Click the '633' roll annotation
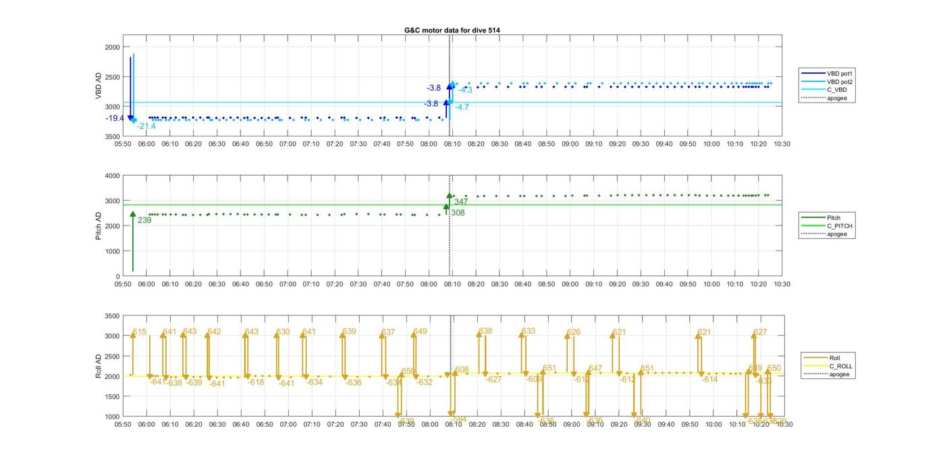945x468 pixels. (x=528, y=331)
